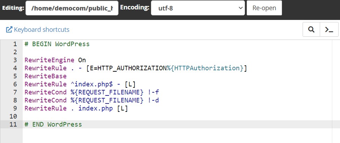Click line number 1 in the gutter
Screen dimensions: 340x143
click(x=15, y=44)
